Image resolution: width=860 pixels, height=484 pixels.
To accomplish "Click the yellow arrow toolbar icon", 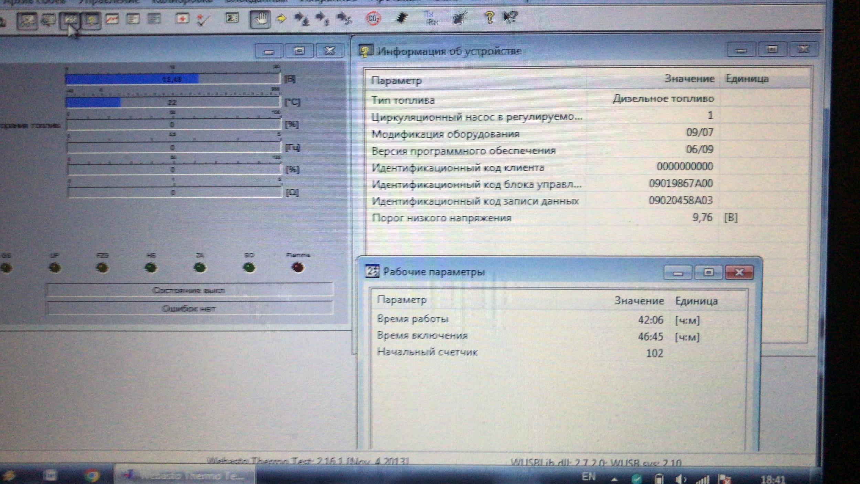I will click(281, 18).
